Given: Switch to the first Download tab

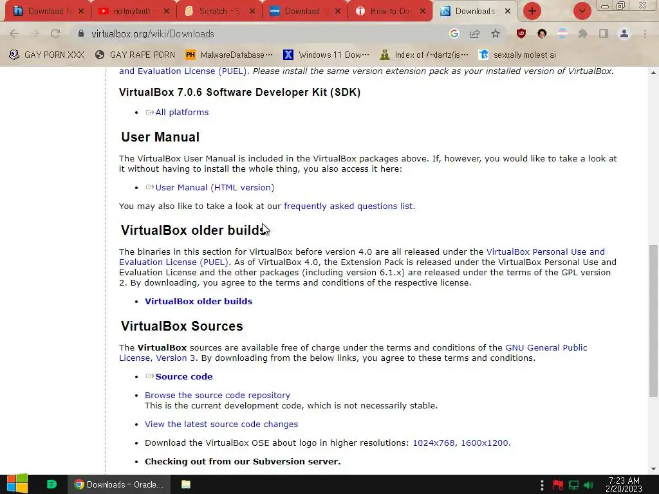Looking at the screenshot, I should coord(47,12).
